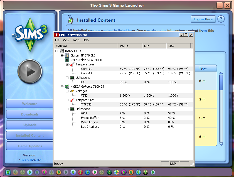Select the Installed Content sidebar tab
The image size is (234, 177).
tap(29, 135)
